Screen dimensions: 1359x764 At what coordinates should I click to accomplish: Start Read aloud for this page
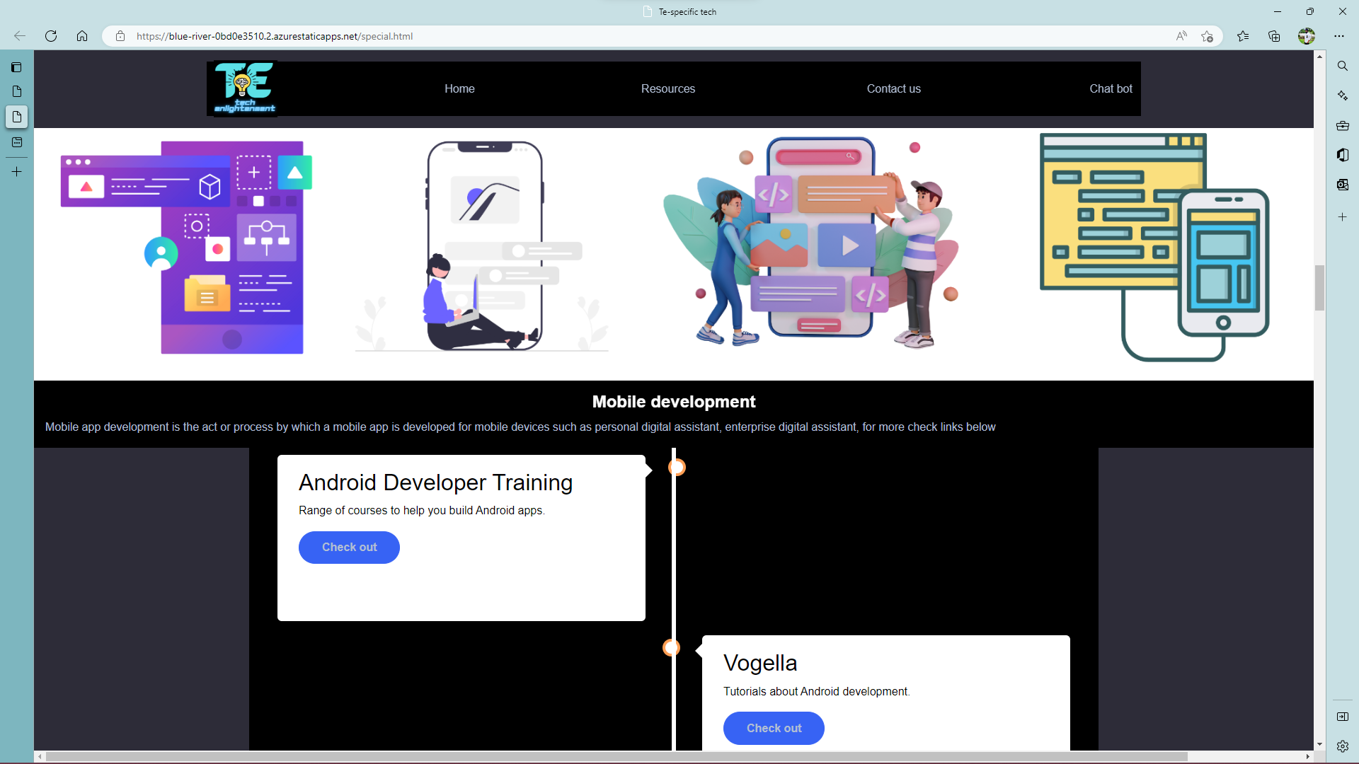(1181, 36)
